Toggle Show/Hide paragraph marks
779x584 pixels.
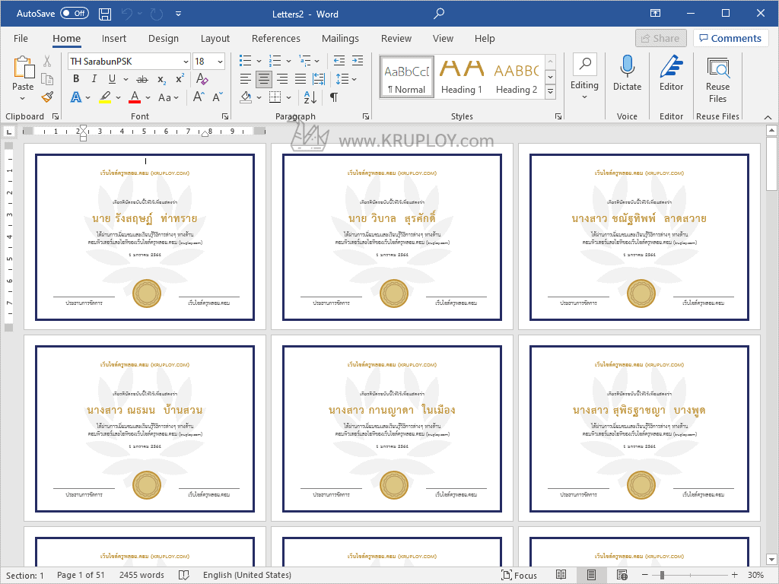[x=334, y=97]
